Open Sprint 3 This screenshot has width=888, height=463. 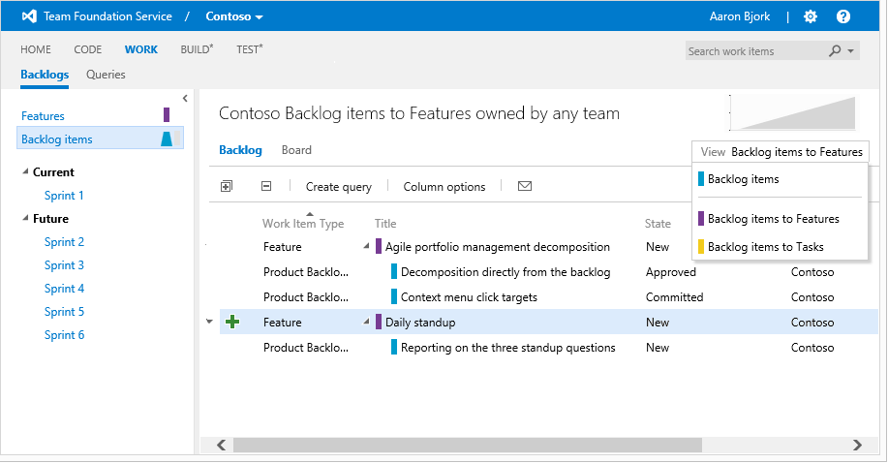tap(64, 265)
